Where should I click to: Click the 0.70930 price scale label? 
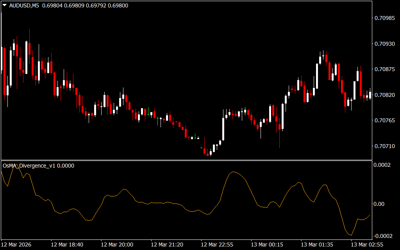(x=385, y=44)
